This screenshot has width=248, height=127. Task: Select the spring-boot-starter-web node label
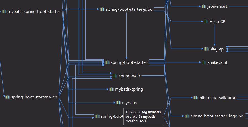[x=34, y=97]
